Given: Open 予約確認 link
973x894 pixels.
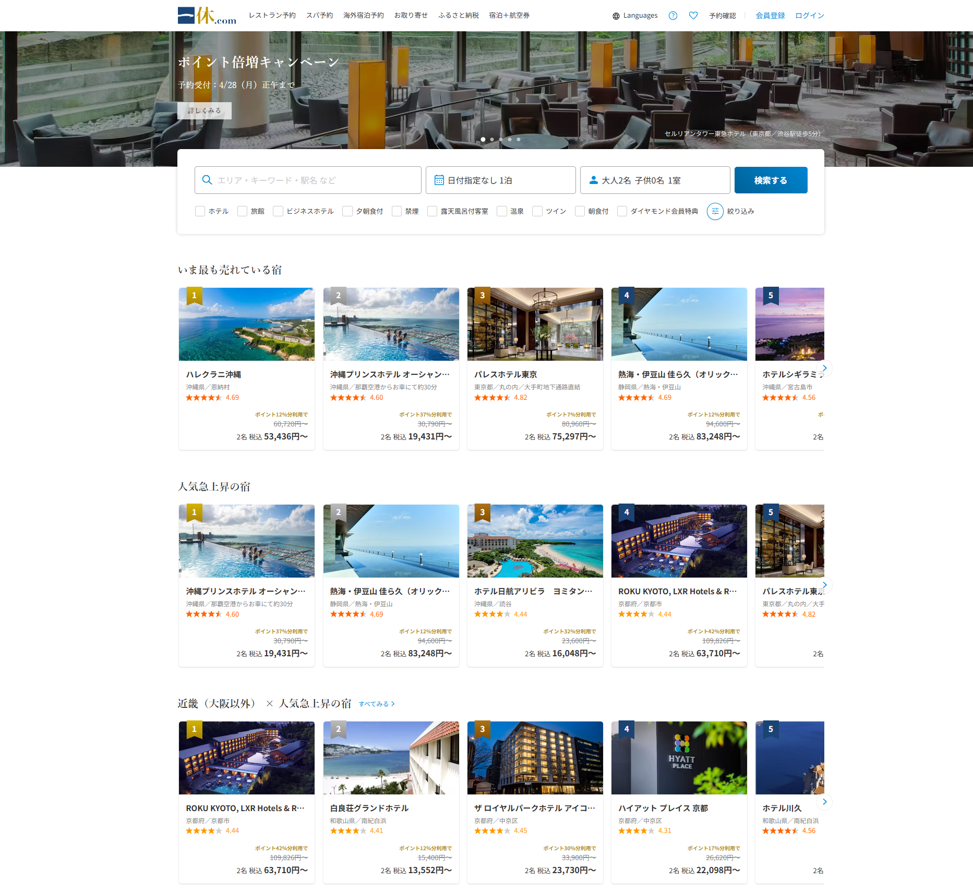Looking at the screenshot, I should point(723,16).
